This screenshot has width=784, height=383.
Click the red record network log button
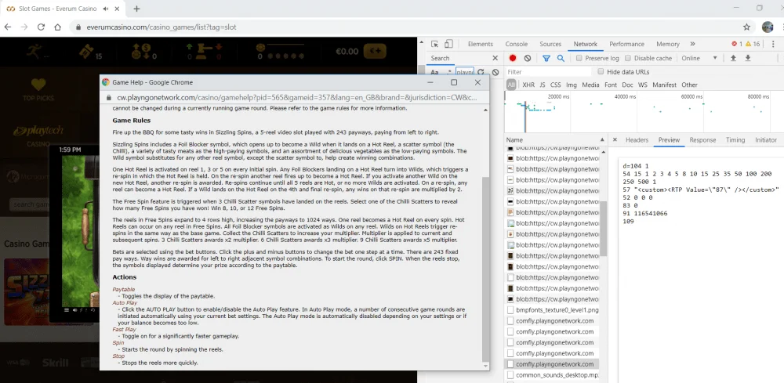pos(513,58)
